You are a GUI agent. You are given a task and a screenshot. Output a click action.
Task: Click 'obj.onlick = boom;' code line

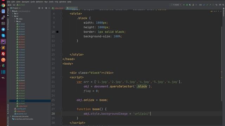click(92, 100)
